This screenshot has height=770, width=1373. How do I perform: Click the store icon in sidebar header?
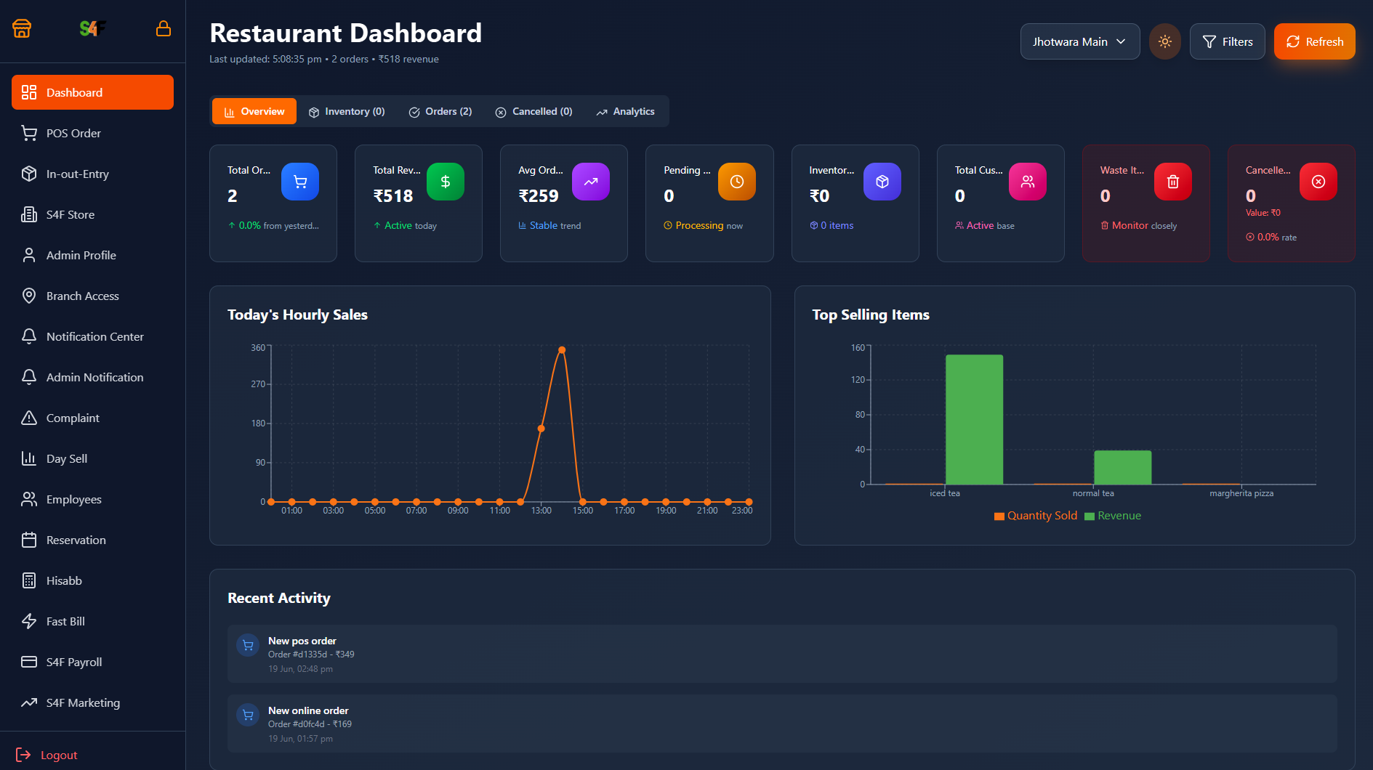coord(22,28)
